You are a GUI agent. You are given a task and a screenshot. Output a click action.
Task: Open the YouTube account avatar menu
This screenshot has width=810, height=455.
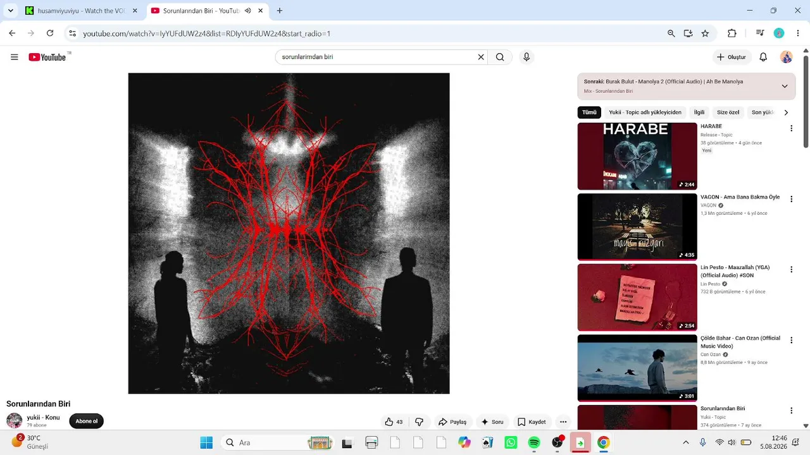786,57
